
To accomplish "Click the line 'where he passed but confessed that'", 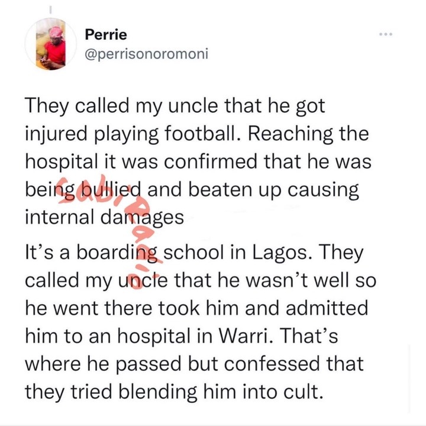I will [x=194, y=364].
